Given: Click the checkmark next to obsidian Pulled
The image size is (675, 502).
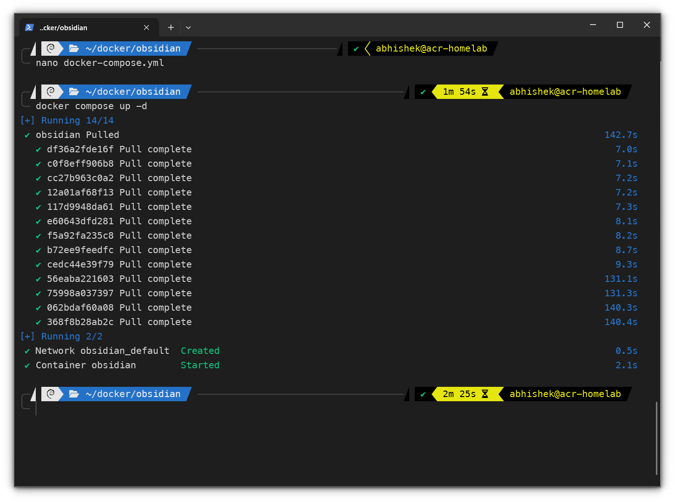Looking at the screenshot, I should coord(26,135).
